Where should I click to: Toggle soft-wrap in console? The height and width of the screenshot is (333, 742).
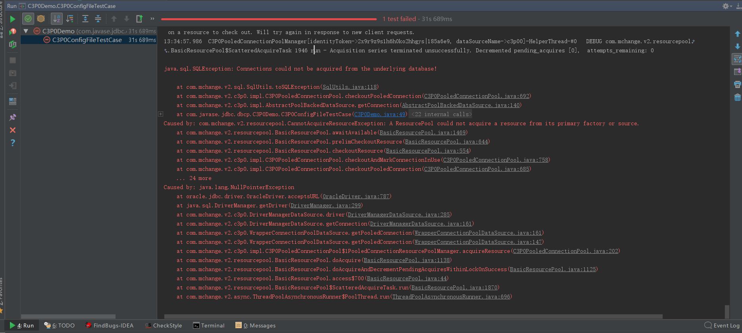pyautogui.click(x=737, y=59)
